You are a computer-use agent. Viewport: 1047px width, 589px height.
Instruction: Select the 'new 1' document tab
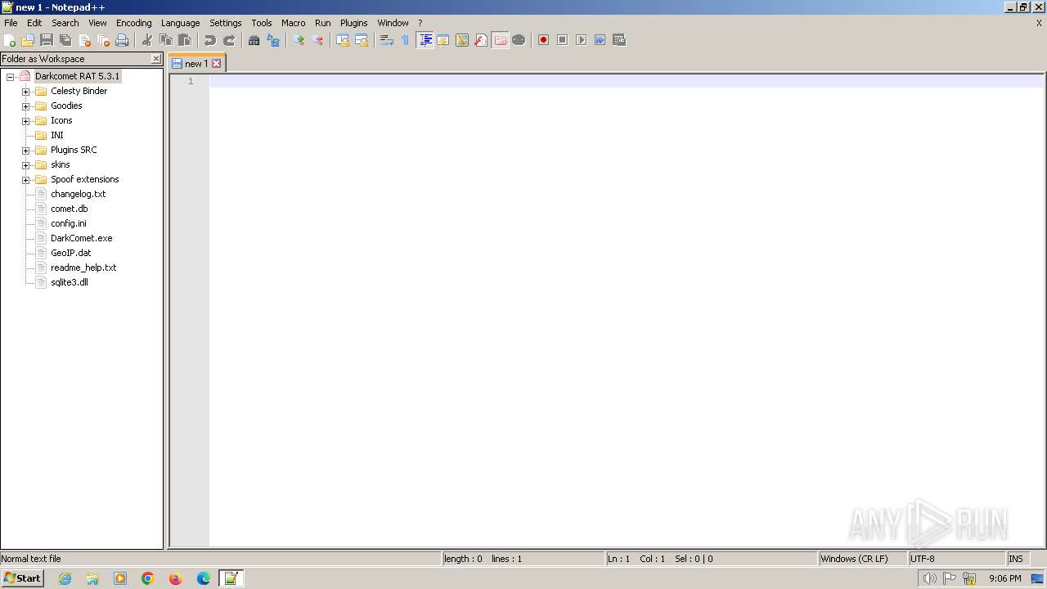pos(195,64)
